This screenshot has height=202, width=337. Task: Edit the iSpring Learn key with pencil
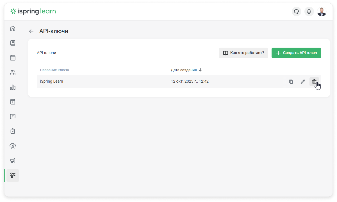coord(303,82)
